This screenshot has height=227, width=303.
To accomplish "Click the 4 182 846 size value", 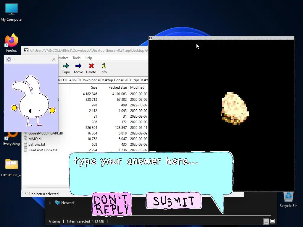I will click(90, 94).
